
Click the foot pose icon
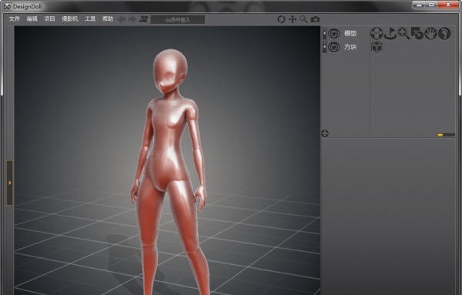444,34
